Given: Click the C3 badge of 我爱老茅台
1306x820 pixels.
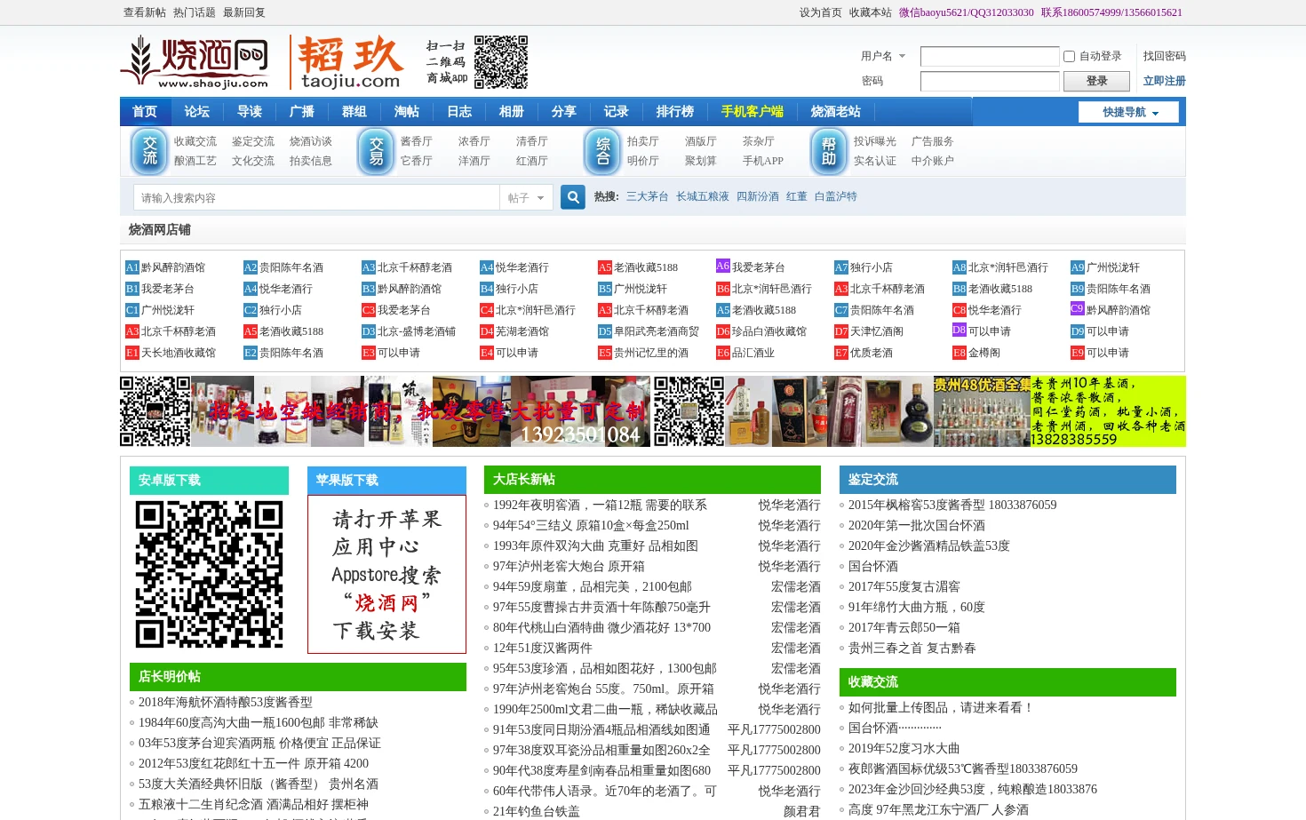Looking at the screenshot, I should (x=369, y=310).
